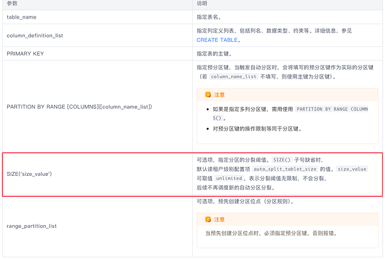Click the size_value inline code
Image resolution: width=390 pixels, height=259 pixels.
(x=352, y=169)
